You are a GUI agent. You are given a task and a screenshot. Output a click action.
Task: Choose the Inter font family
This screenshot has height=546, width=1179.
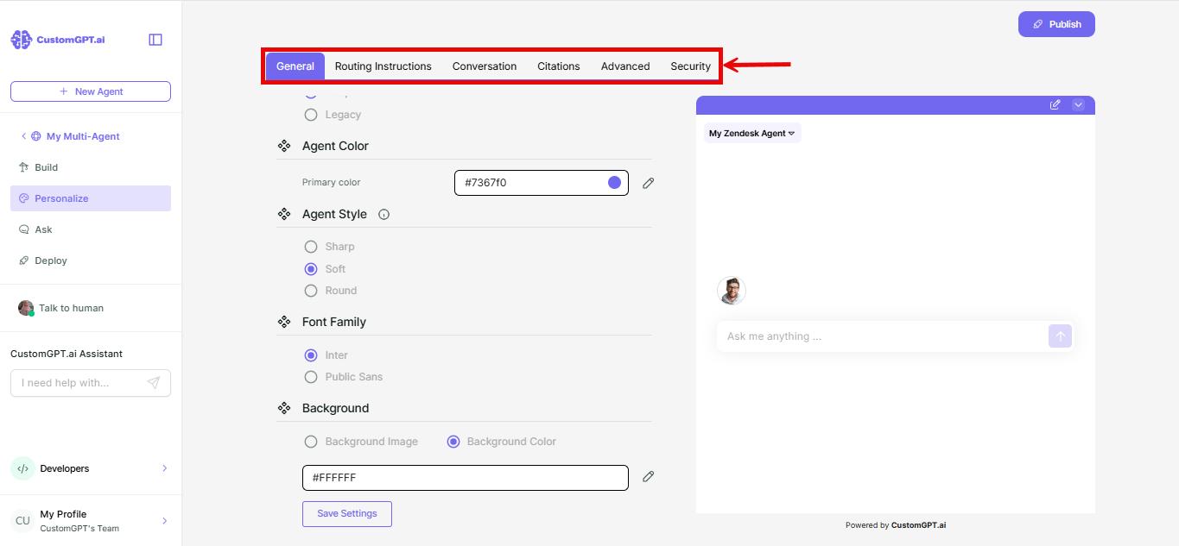coord(311,355)
